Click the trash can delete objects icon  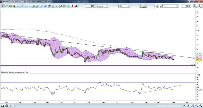tap(53, 6)
